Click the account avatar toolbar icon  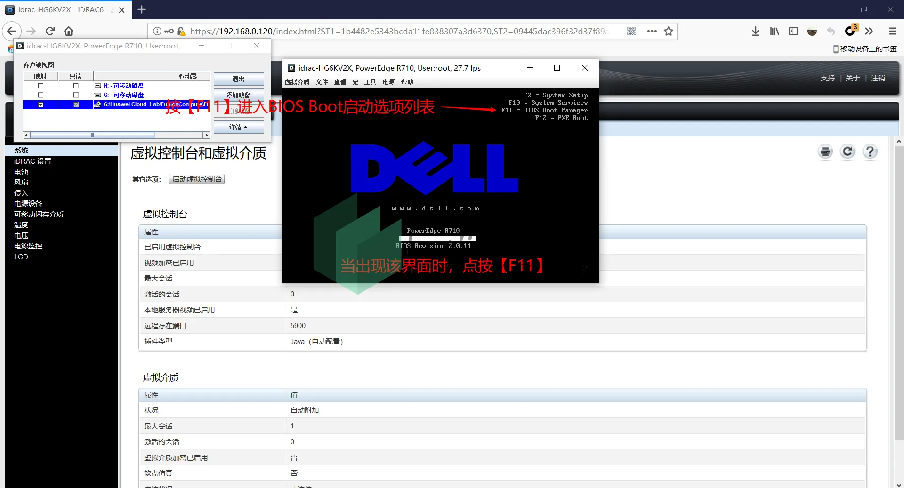tap(812, 32)
